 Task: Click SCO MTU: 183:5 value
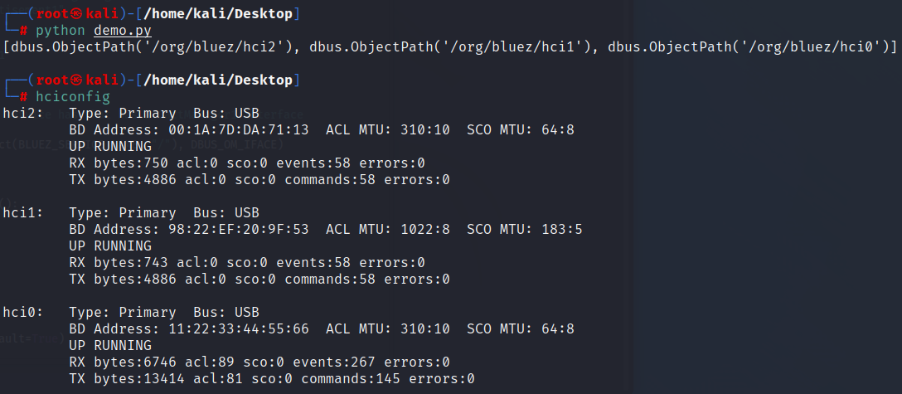click(x=525, y=230)
